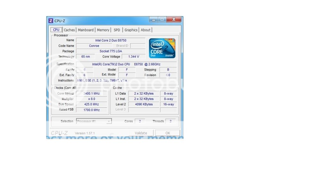327x184 pixels.
Task: Click the maximize button in the title bar
Action: point(162,19)
